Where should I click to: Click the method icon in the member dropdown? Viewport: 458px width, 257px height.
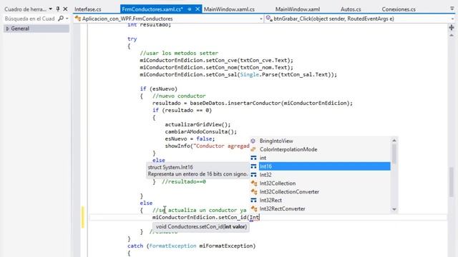coord(269,19)
